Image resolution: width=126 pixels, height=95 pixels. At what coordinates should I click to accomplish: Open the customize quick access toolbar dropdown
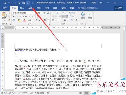pos(33,3)
